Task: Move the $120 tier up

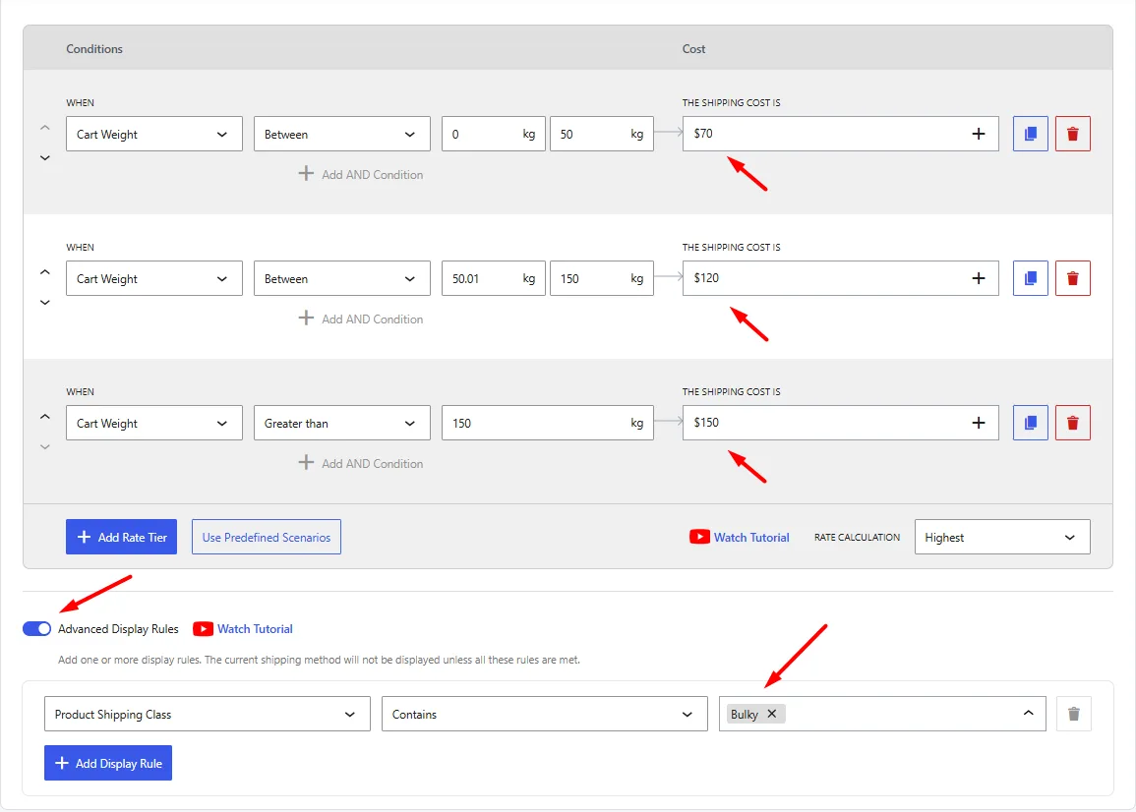Action: coord(45,272)
